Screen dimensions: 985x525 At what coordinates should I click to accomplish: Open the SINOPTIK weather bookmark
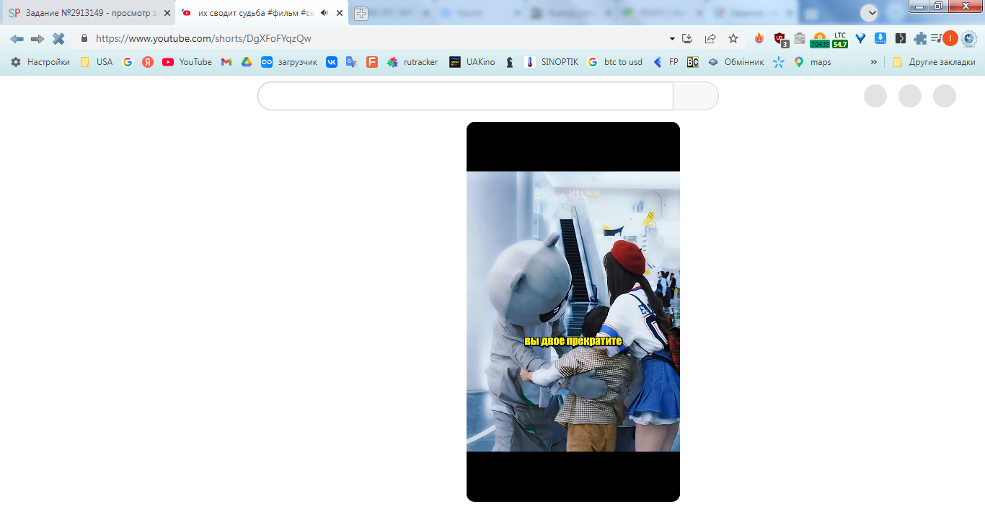[x=552, y=62]
